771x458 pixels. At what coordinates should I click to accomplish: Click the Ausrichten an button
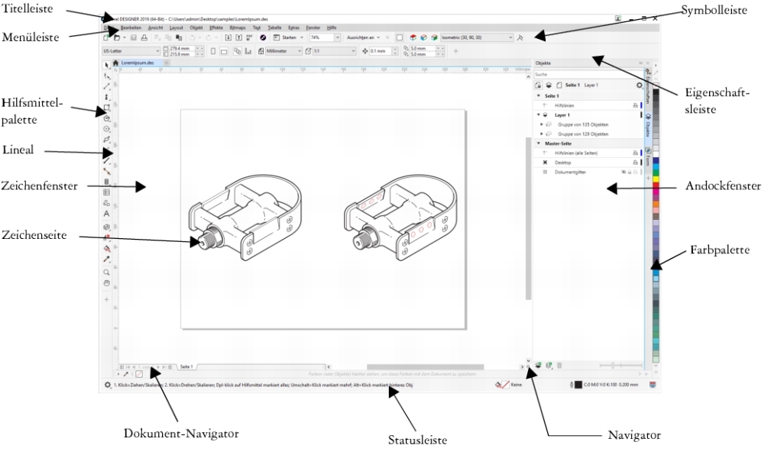coord(361,37)
